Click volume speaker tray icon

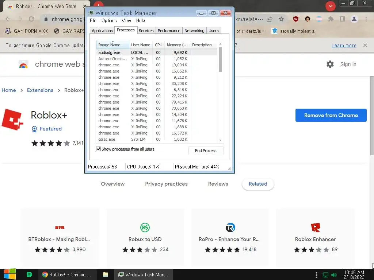(334, 275)
